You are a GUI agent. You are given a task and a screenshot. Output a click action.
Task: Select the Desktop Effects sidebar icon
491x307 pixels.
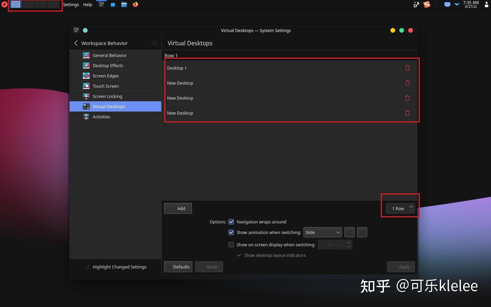[x=86, y=65]
